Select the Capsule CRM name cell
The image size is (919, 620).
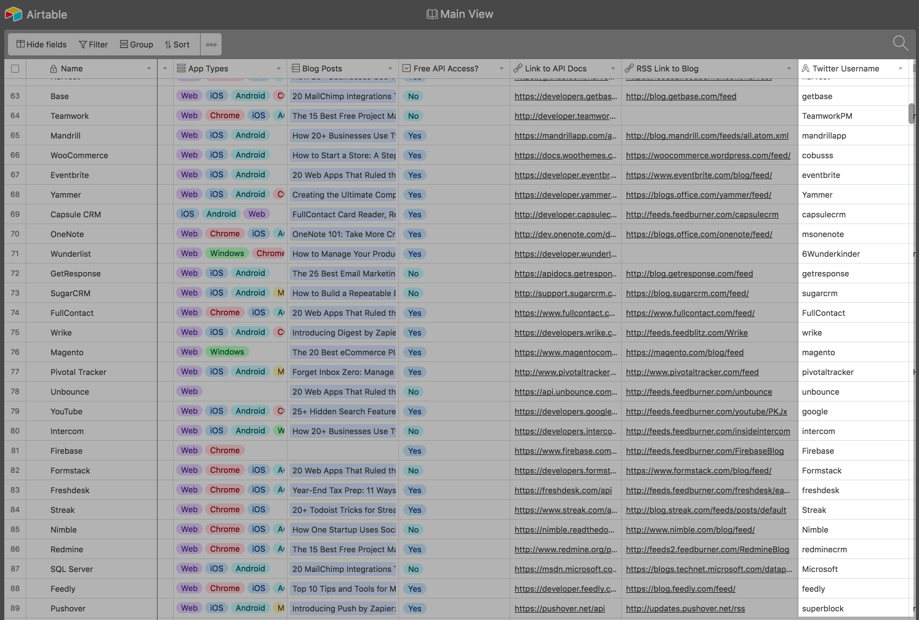[x=91, y=214]
